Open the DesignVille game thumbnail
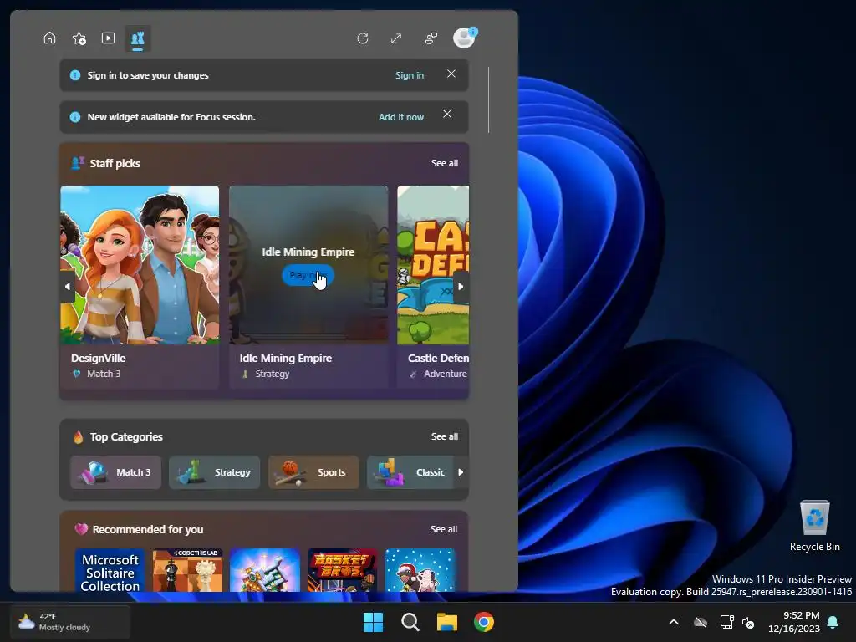 (x=140, y=265)
